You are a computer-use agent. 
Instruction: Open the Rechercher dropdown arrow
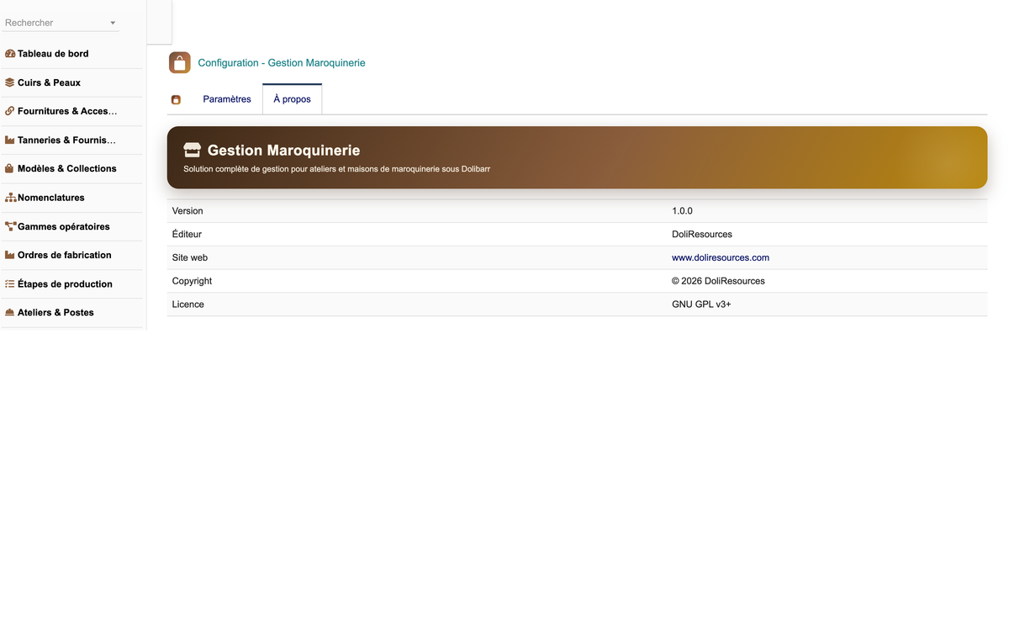[114, 23]
